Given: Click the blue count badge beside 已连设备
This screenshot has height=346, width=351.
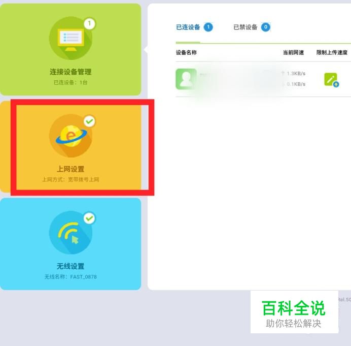Looking at the screenshot, I should click(208, 27).
